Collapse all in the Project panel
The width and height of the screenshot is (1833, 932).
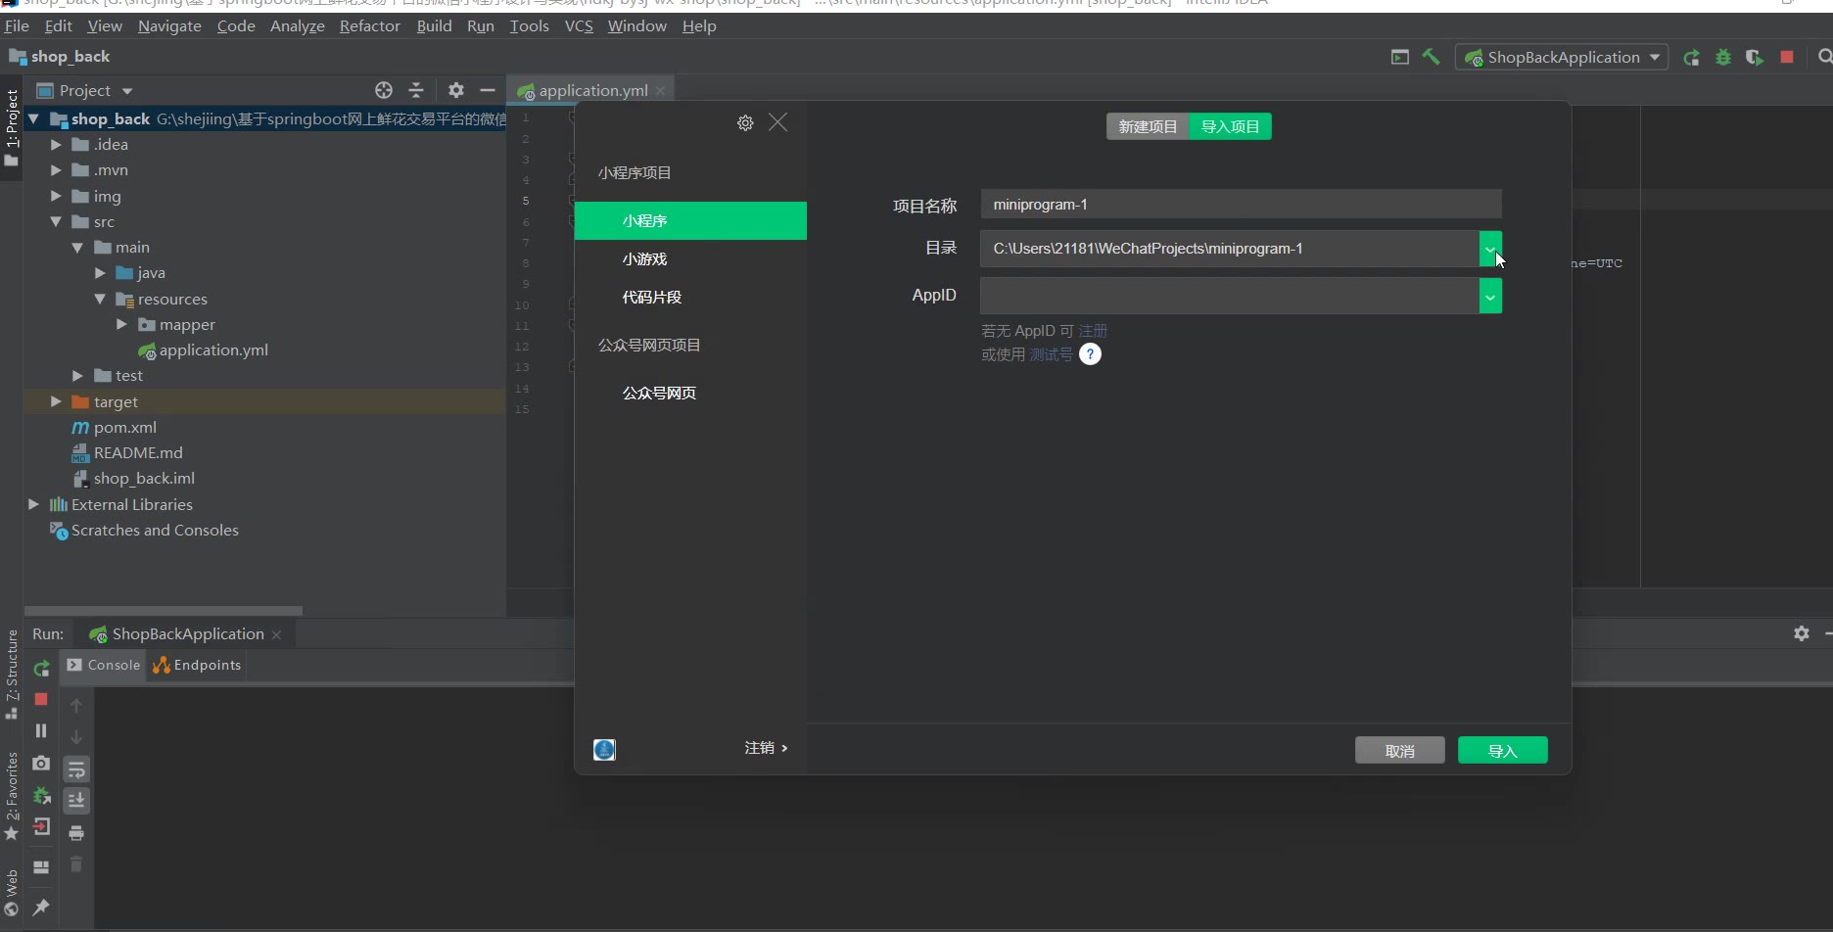pos(416,90)
